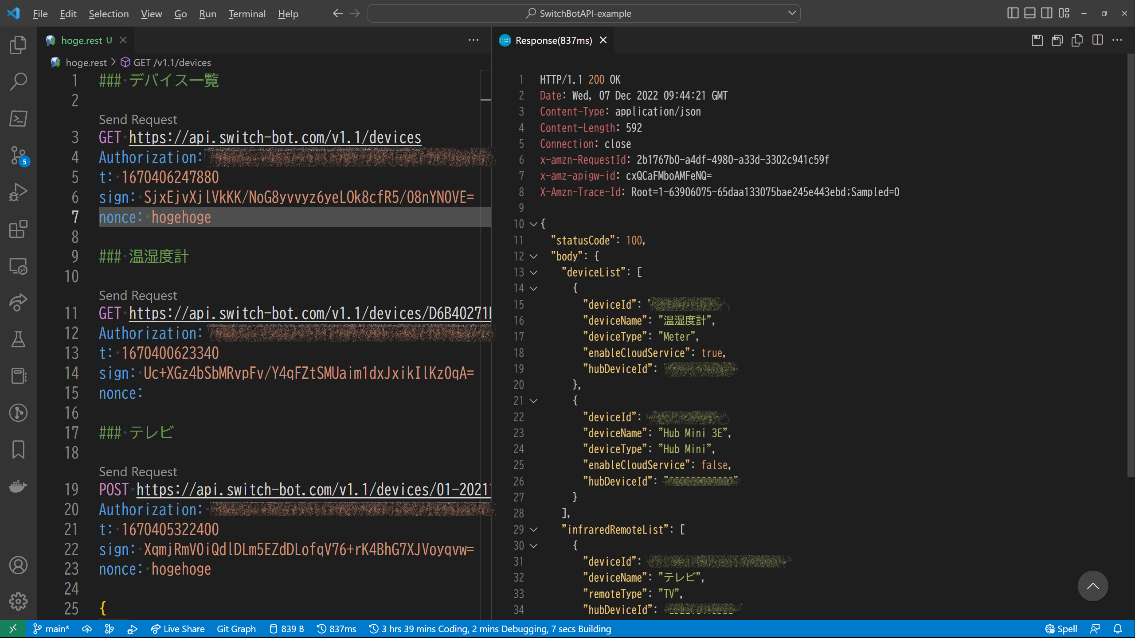Toggle the Primary Side Bar visibility
1135x638 pixels.
click(1013, 13)
